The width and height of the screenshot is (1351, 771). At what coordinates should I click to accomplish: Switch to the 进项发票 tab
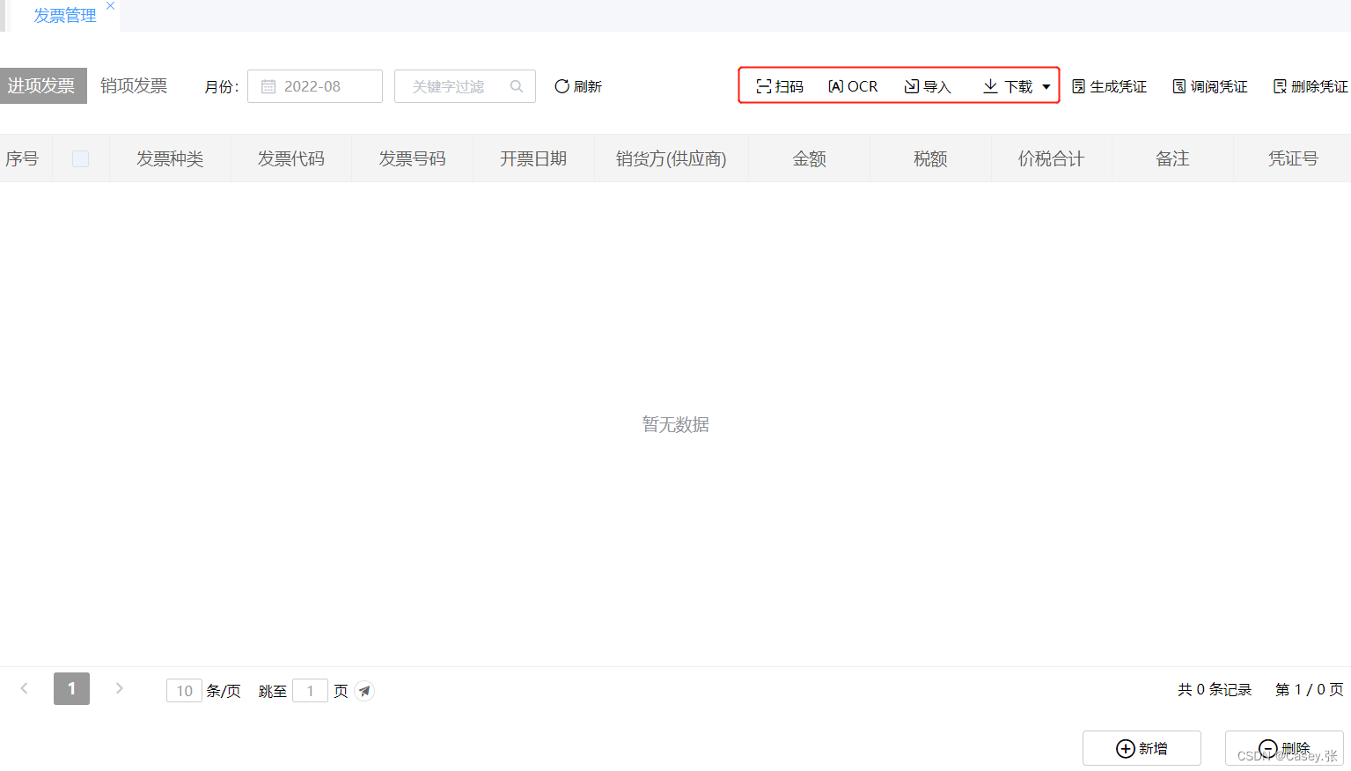point(42,85)
